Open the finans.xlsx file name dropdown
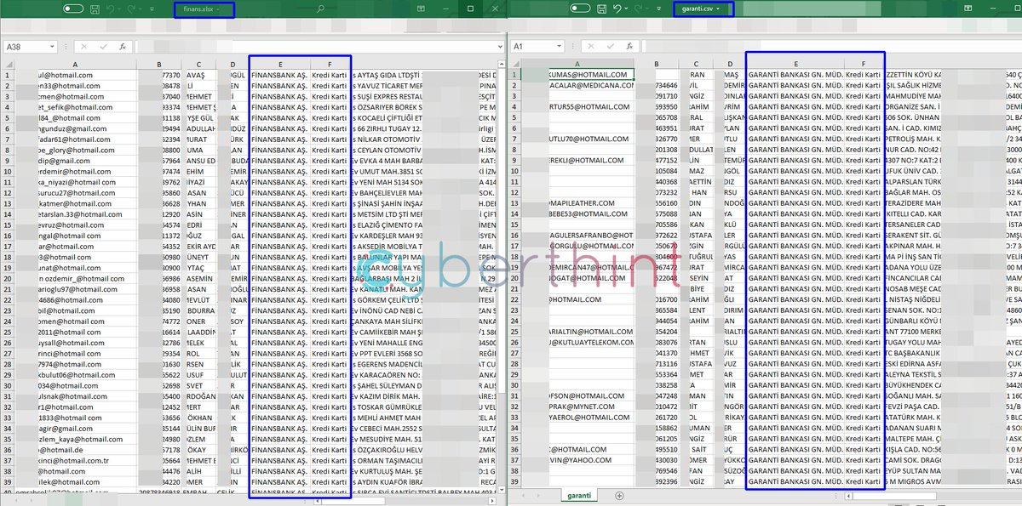 (x=219, y=9)
